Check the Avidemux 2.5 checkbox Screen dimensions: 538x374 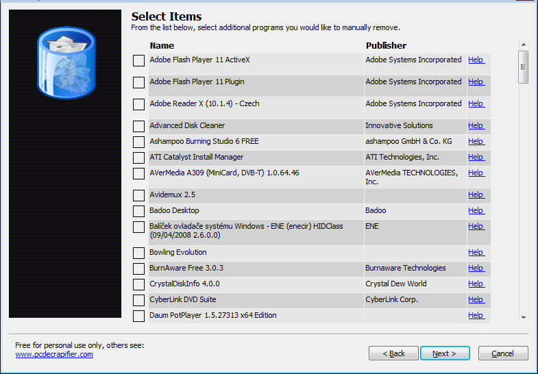point(138,196)
